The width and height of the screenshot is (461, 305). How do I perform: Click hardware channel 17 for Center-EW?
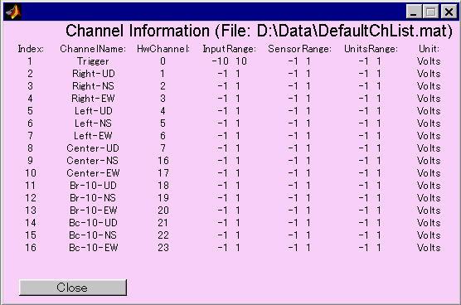tap(163, 173)
